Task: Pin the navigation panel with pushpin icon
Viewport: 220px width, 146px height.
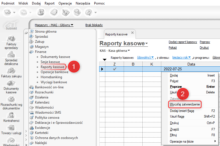Action: (x=26, y=33)
